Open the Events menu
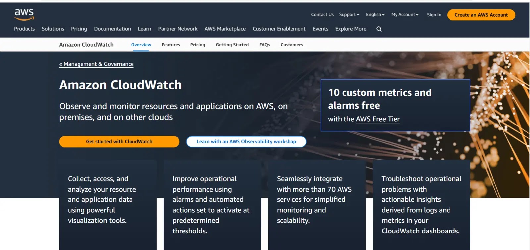Screen dimensions: 530x250 [x=320, y=29]
